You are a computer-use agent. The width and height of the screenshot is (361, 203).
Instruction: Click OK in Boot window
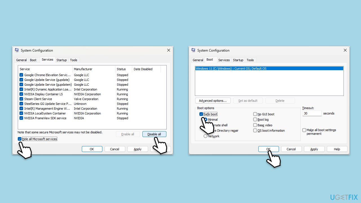point(268,149)
